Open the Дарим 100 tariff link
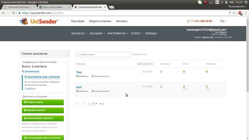This screenshot has height=140, width=249. click(208, 37)
